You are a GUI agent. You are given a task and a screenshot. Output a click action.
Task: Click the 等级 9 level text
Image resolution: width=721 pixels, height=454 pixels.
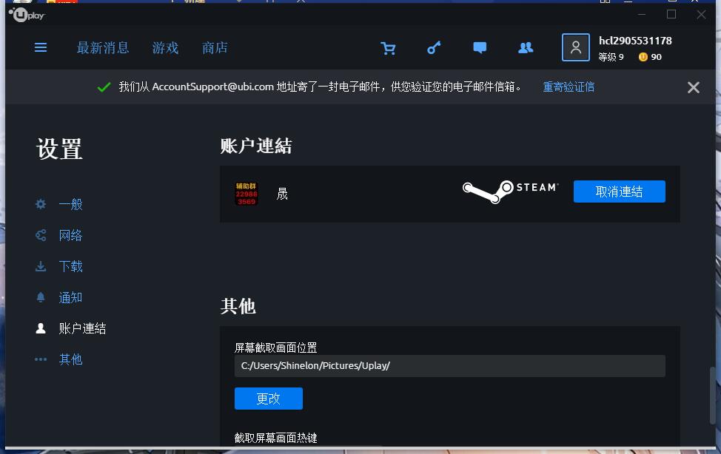click(611, 57)
